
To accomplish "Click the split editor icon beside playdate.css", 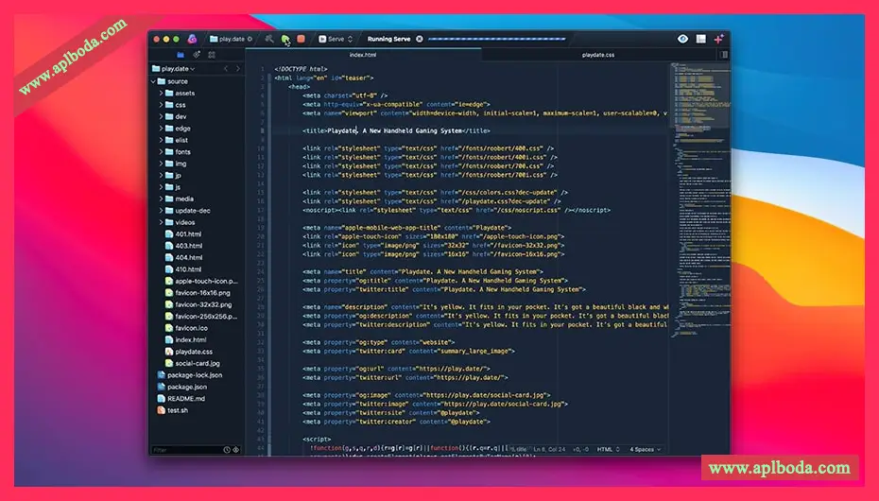I will coord(724,55).
